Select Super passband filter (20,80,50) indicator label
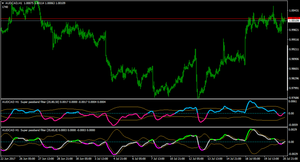The image size is (300, 162). (40, 102)
